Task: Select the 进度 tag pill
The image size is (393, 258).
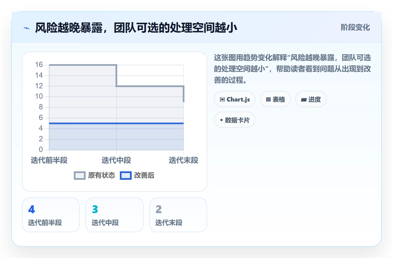Action: tap(311, 99)
